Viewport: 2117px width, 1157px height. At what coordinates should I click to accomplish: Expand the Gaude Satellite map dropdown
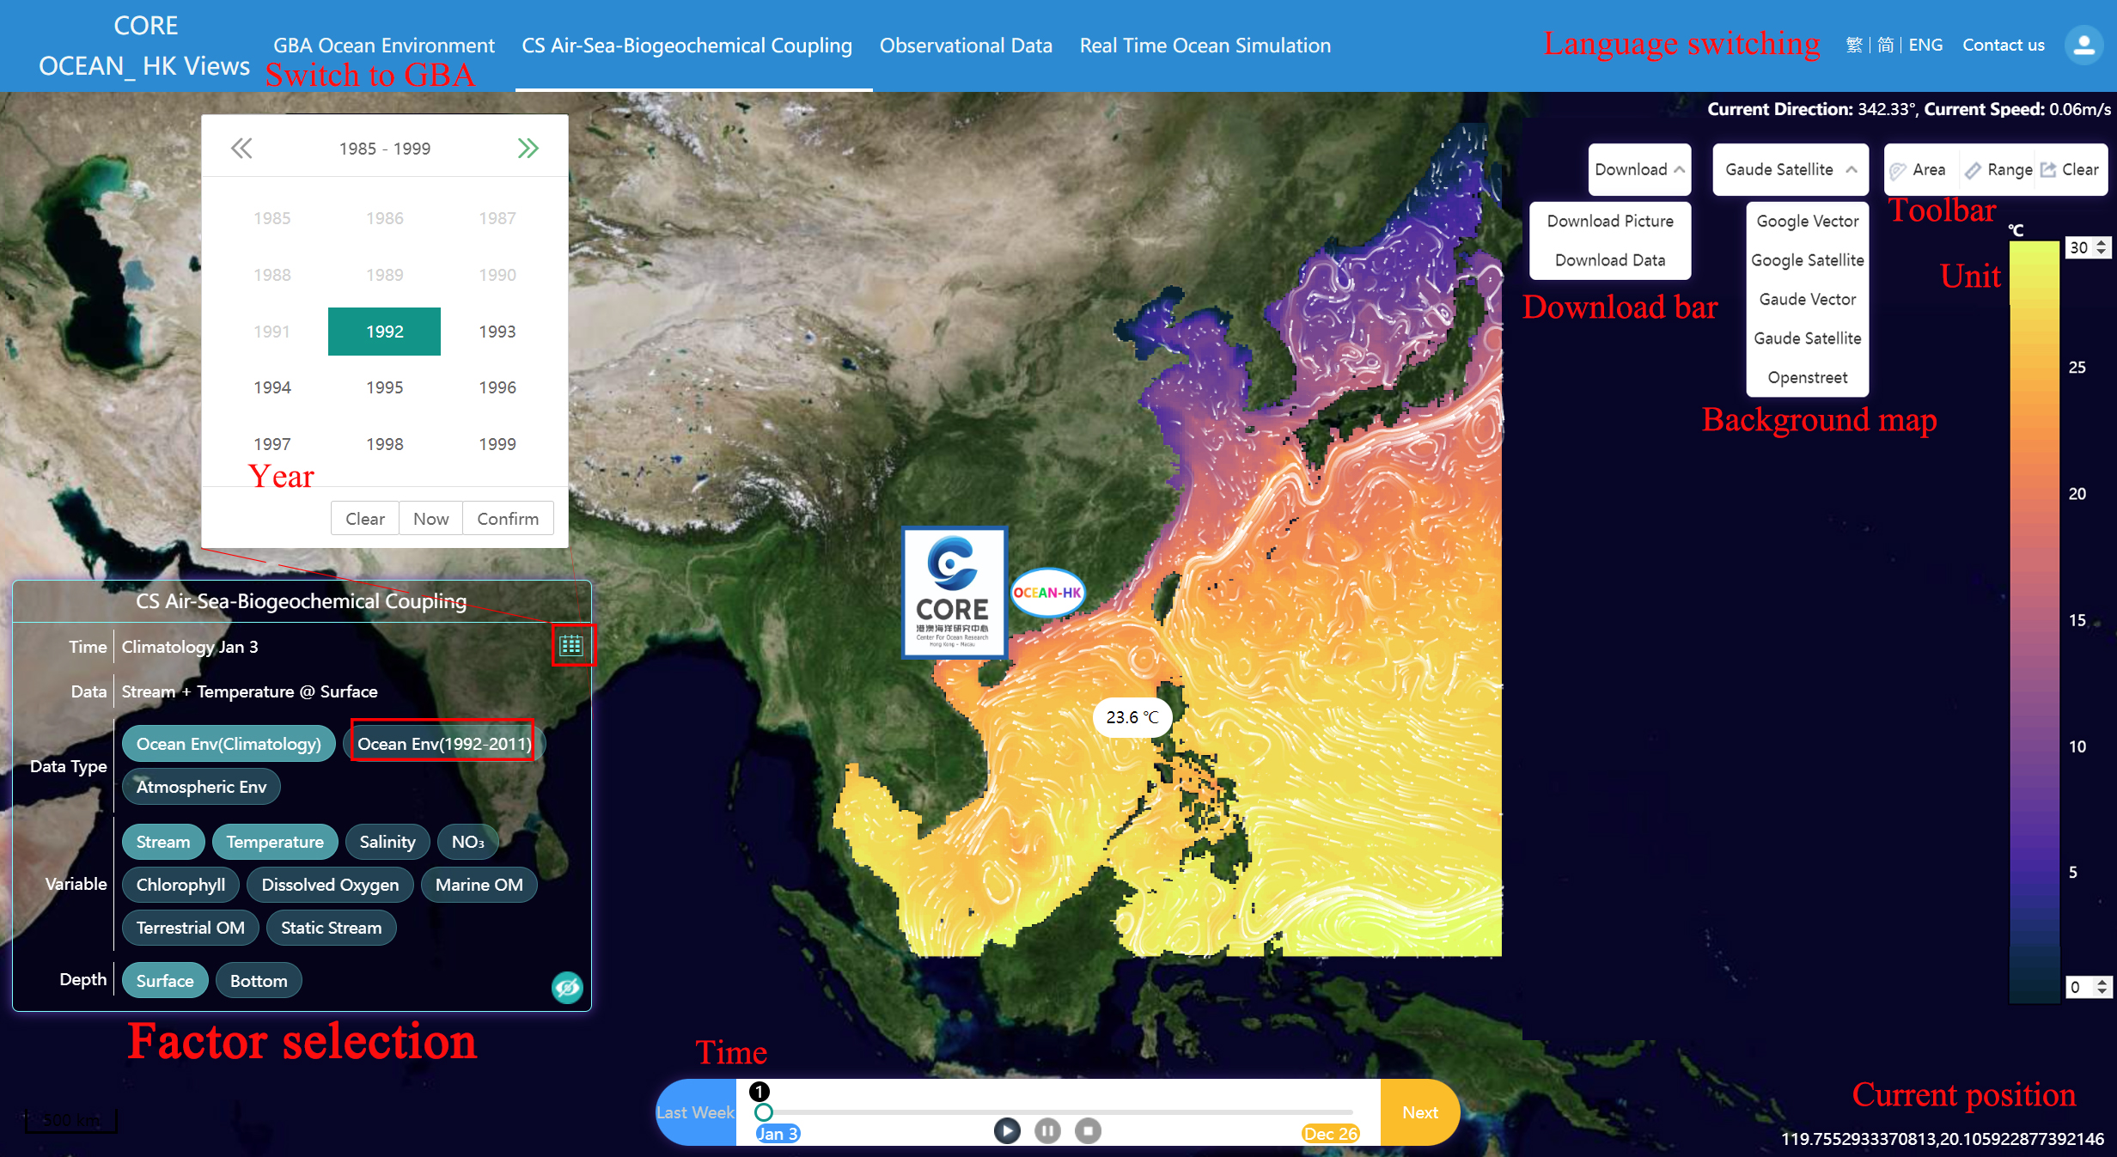(1792, 168)
